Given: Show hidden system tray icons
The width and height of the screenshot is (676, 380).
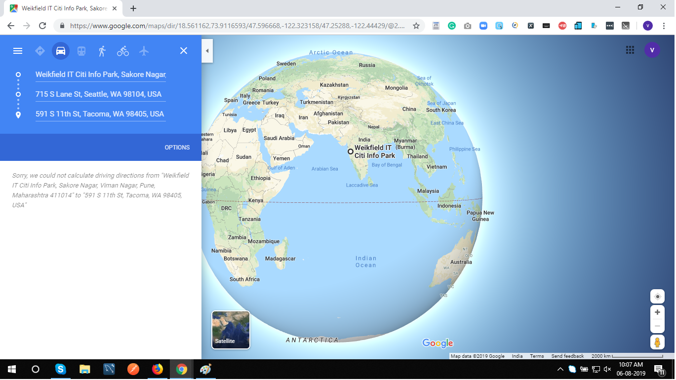Looking at the screenshot, I should pyautogui.click(x=560, y=369).
